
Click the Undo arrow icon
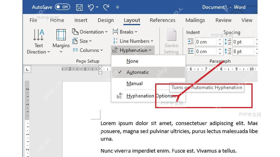coord(91,7)
